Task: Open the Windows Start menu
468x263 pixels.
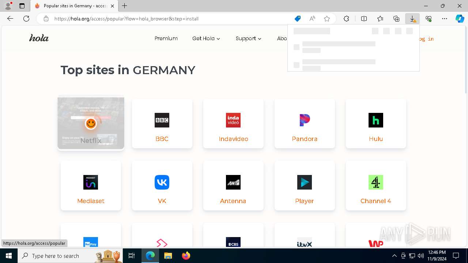Action: point(9,256)
